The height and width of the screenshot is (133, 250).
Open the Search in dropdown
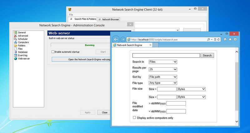click(163, 62)
